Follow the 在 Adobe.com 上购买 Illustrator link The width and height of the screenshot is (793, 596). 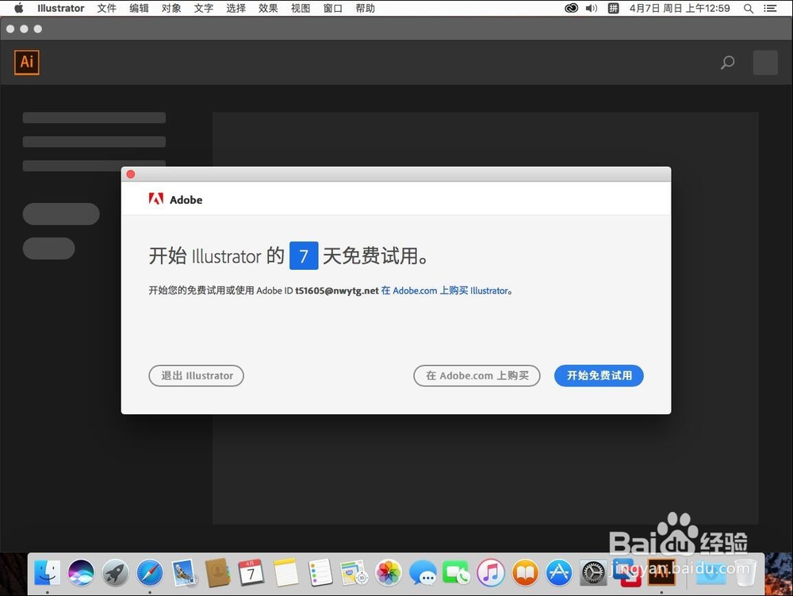446,290
